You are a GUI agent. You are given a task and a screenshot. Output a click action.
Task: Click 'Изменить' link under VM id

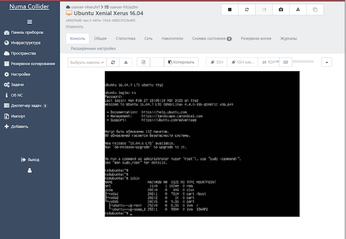point(75,27)
